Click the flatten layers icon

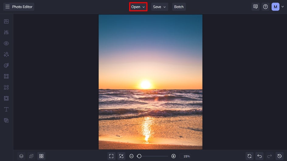pos(31,156)
